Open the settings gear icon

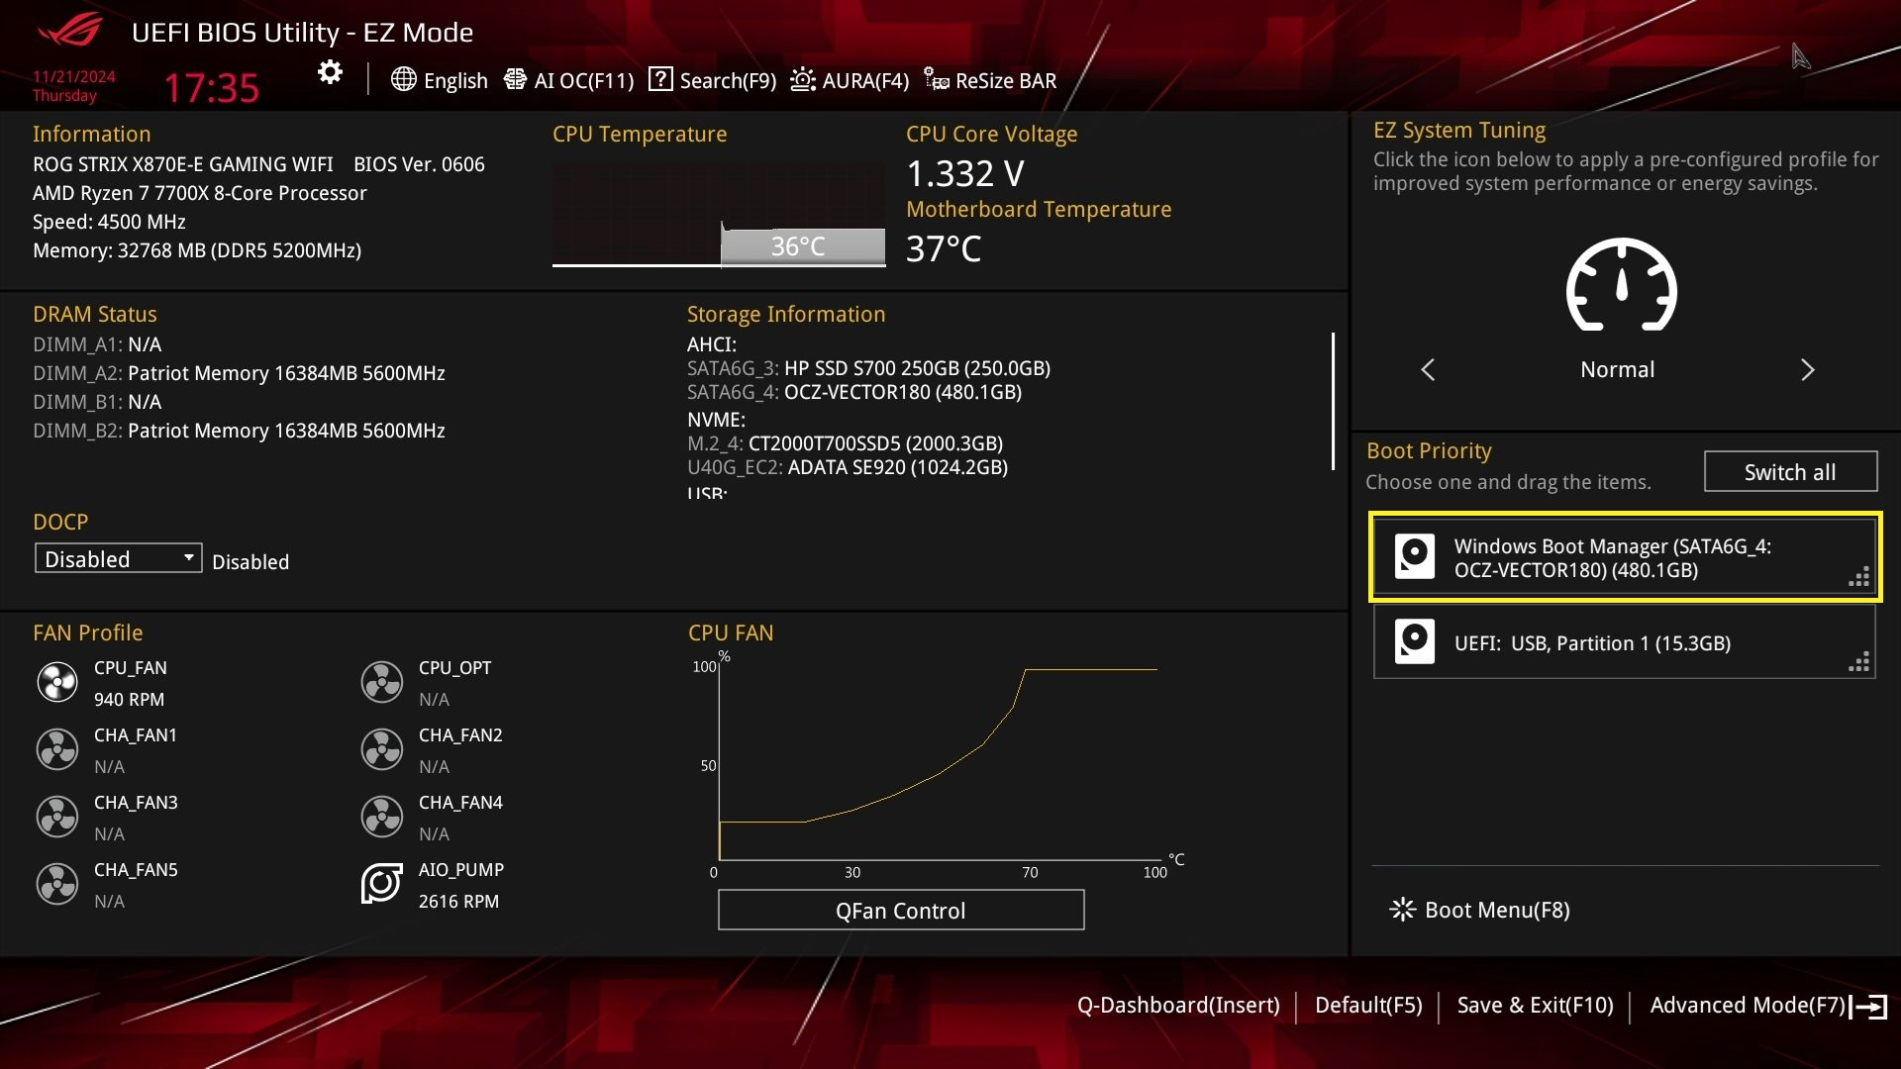(x=330, y=72)
